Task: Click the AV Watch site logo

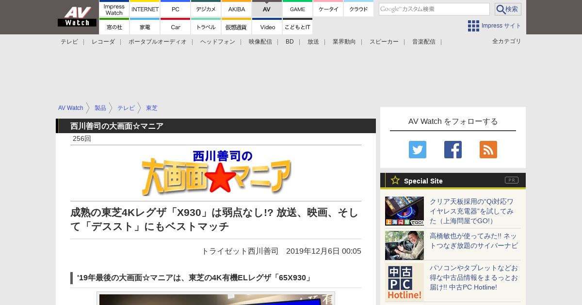Action: (77, 17)
